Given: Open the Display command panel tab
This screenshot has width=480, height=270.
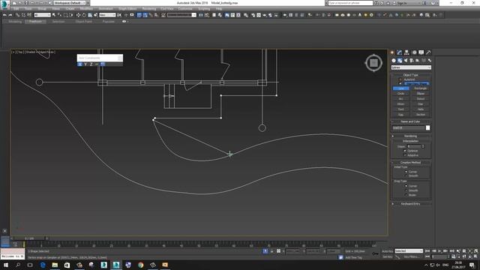Looking at the screenshot, I should (421, 52).
